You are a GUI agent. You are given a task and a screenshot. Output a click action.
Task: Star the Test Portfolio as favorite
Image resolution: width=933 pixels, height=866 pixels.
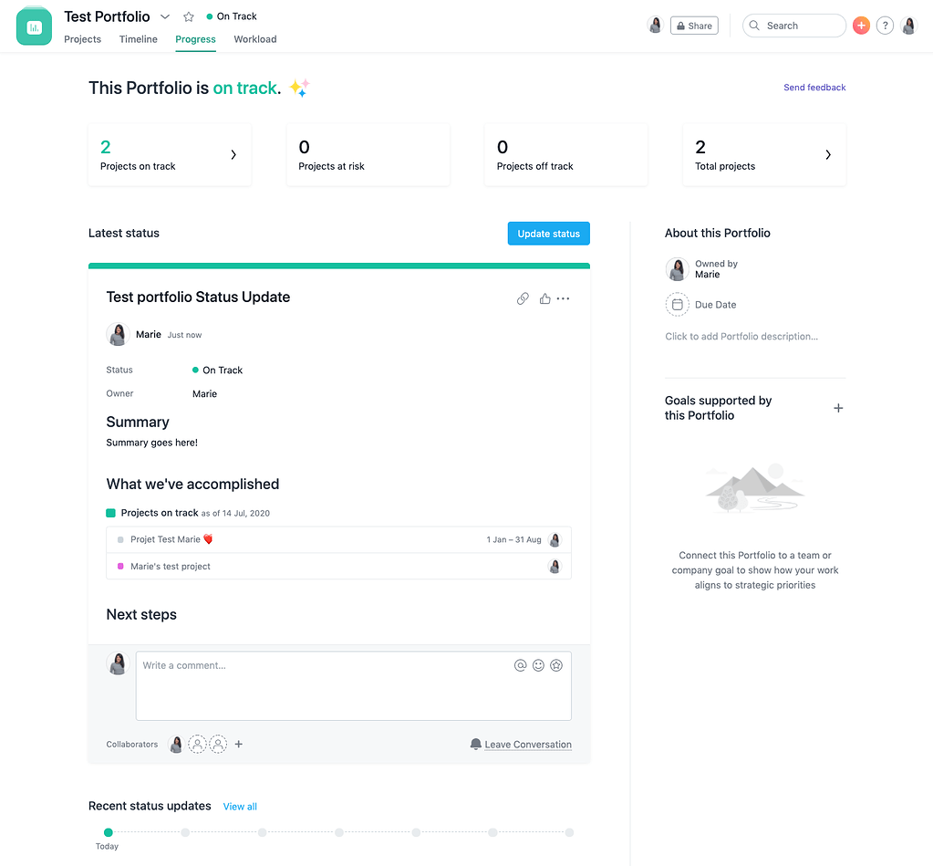click(188, 16)
